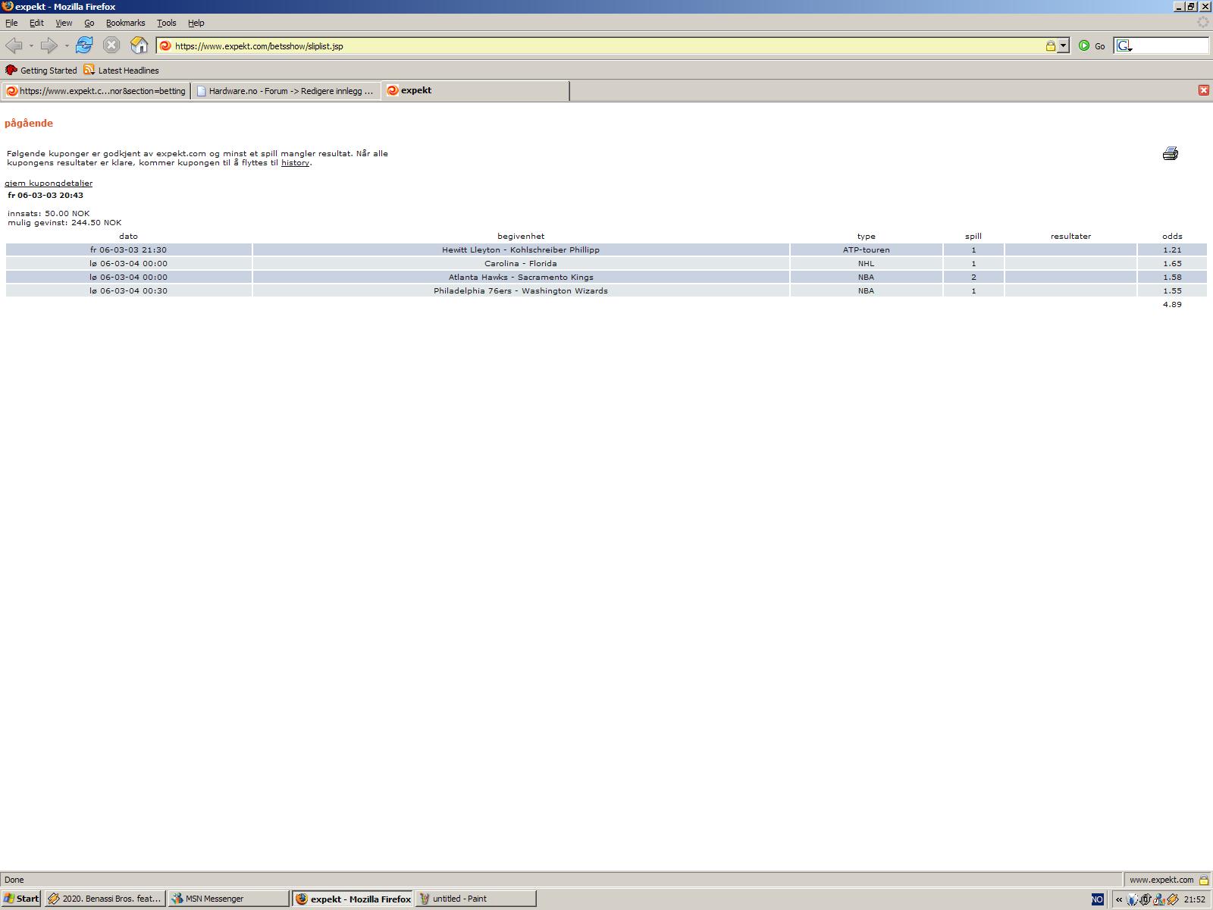Click the Hewitt Lleyton - Kohlschreiber Phillipp row
Screen dimensions: 1213x910
click(x=606, y=249)
